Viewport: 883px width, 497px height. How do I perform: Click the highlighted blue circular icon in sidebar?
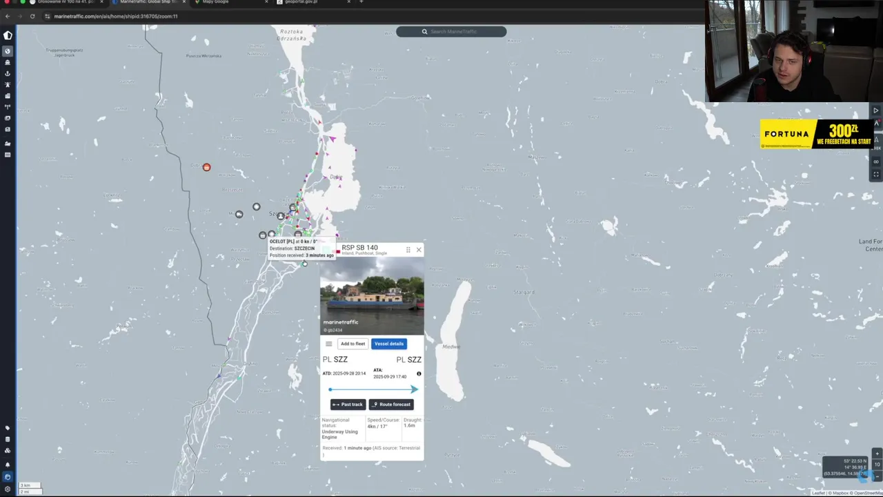coord(8,476)
